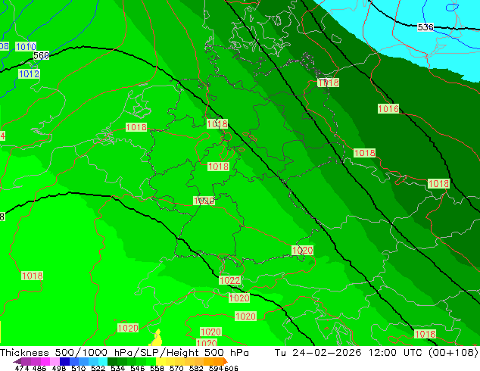Pick the cyan legend swatch above 522
480x371 pixels.
click(x=103, y=361)
